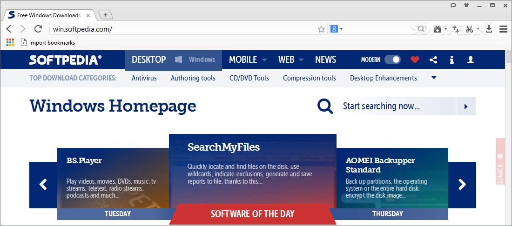Open the downloads arrow icon in toolbar

click(x=489, y=29)
